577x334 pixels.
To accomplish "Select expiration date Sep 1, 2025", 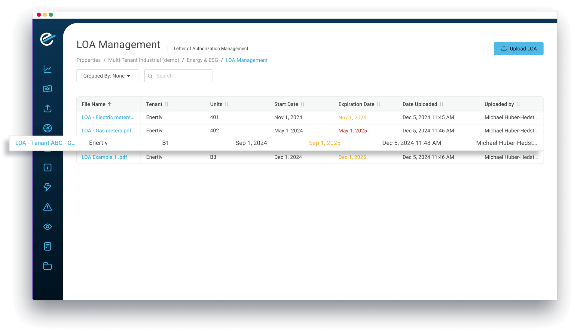I will point(325,143).
